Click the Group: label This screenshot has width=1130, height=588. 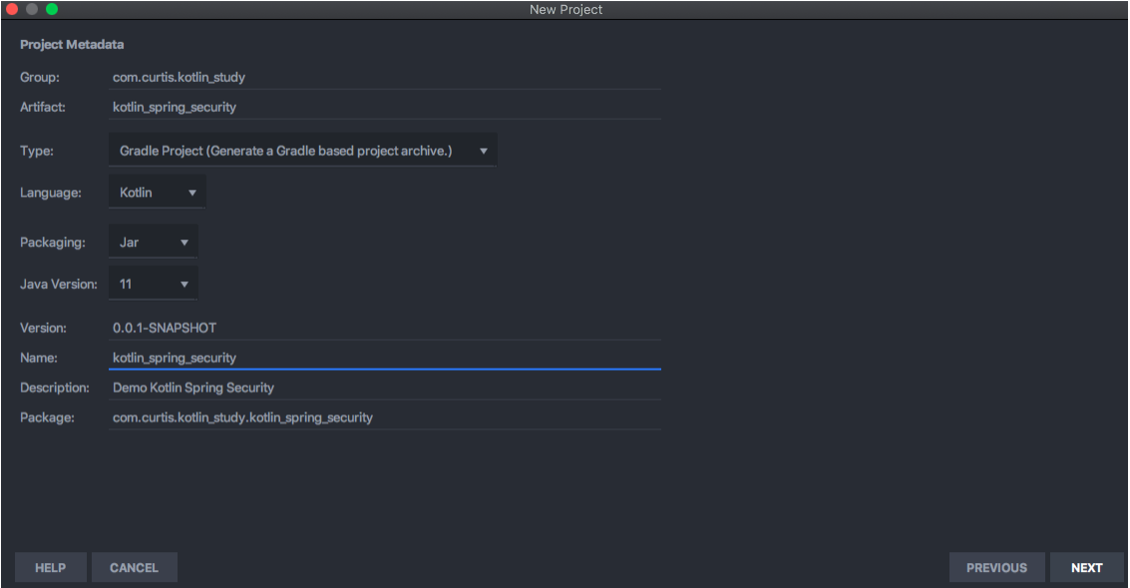click(40, 77)
